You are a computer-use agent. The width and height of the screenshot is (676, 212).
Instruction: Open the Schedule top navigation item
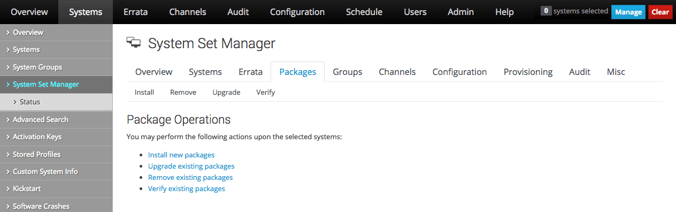tap(364, 12)
